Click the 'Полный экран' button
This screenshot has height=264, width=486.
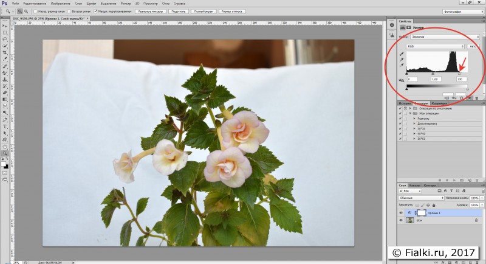(204, 12)
